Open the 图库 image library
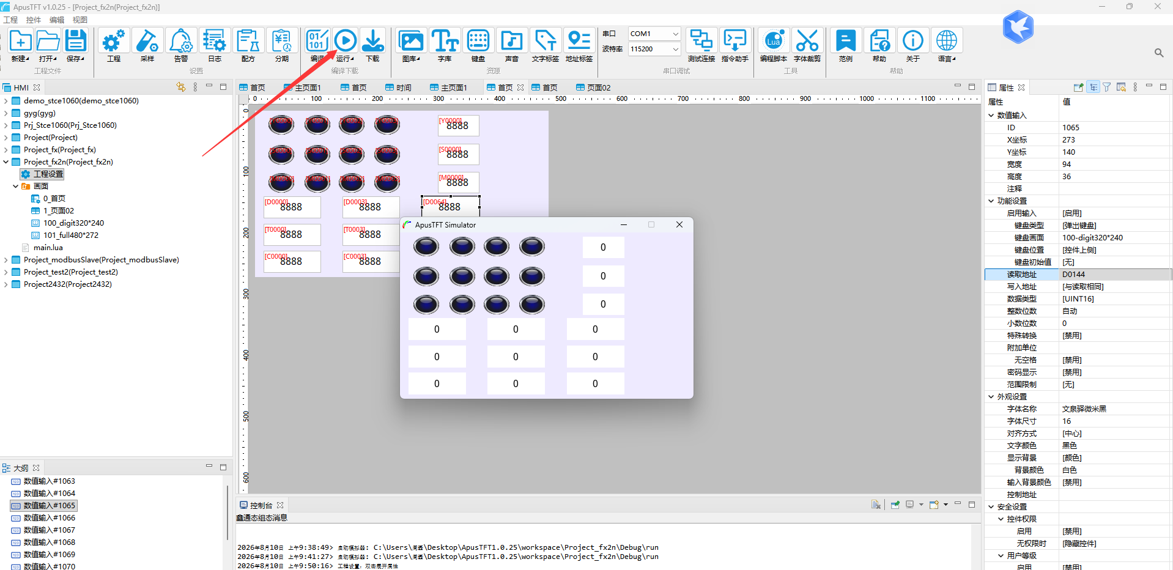 pyautogui.click(x=411, y=46)
